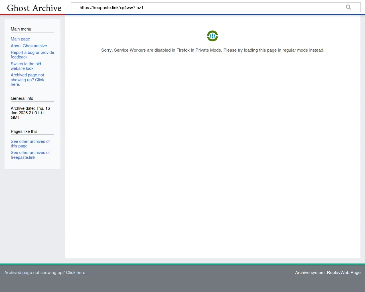Viewport: 365px width, 292px height.
Task: Focus the archived URL input field
Action: click(208, 8)
